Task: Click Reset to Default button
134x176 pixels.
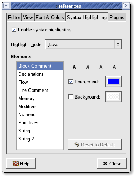Action: [x=95, y=144]
